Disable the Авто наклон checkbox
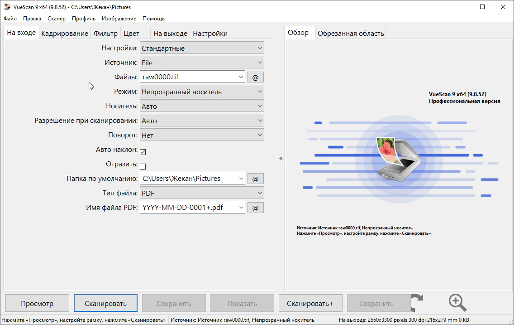 143,152
